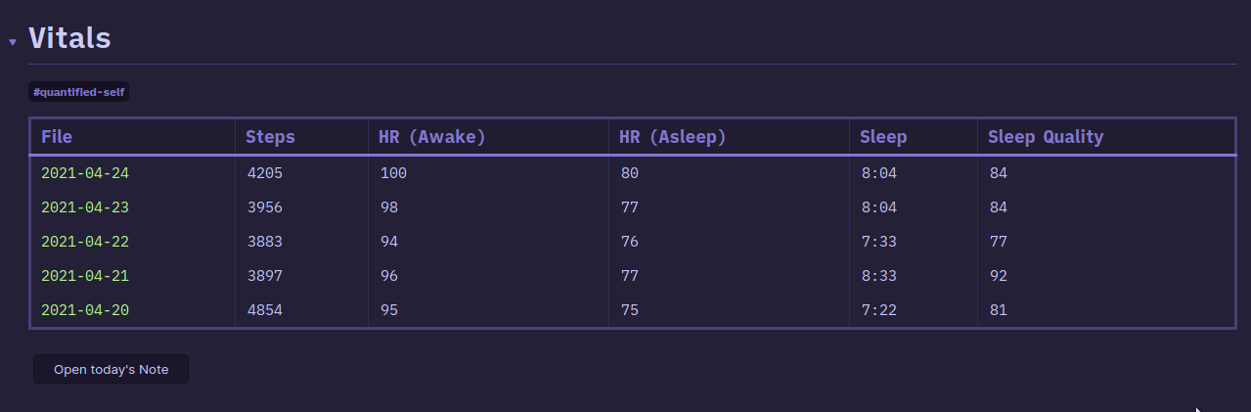
Task: Open the 2021-04-22 file link
Action: click(x=85, y=242)
